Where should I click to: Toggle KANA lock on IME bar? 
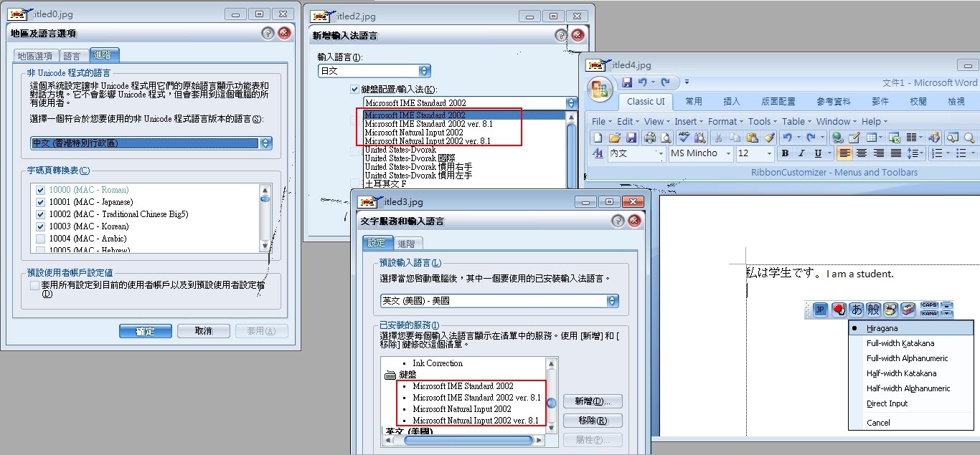click(929, 313)
